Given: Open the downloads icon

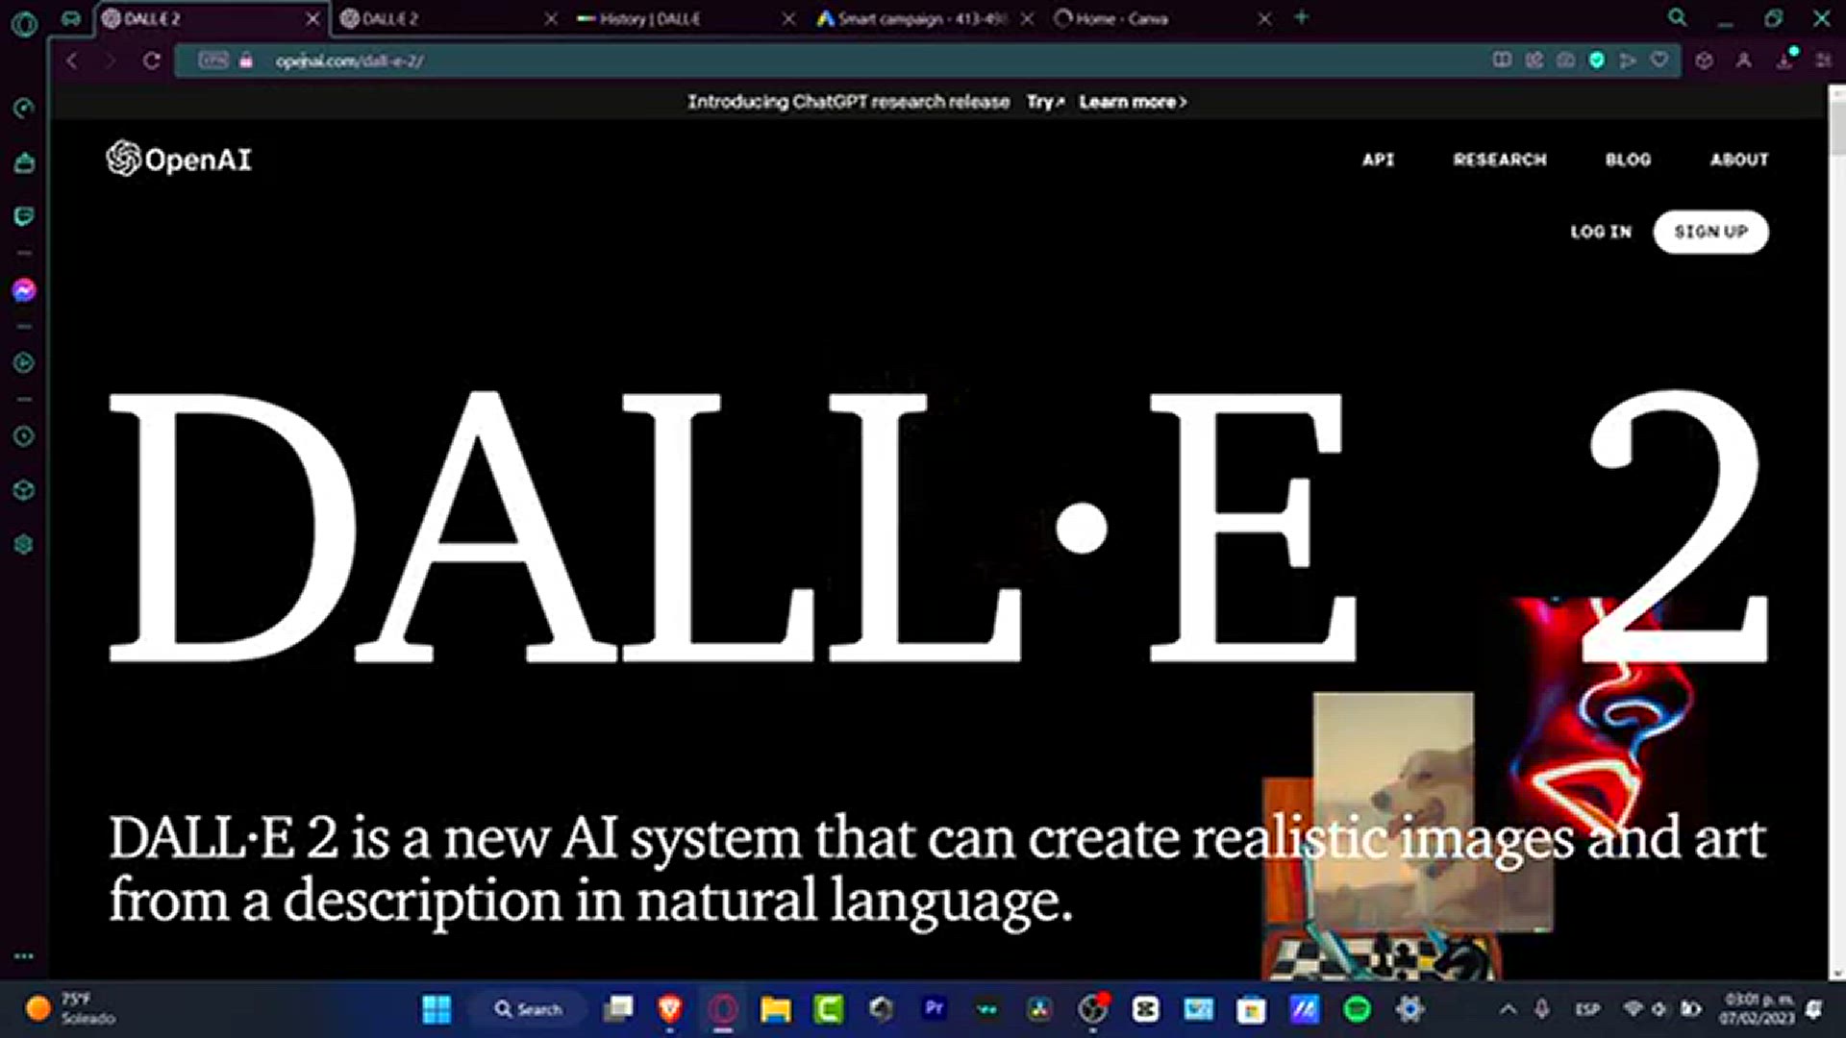Looking at the screenshot, I should [x=1784, y=61].
